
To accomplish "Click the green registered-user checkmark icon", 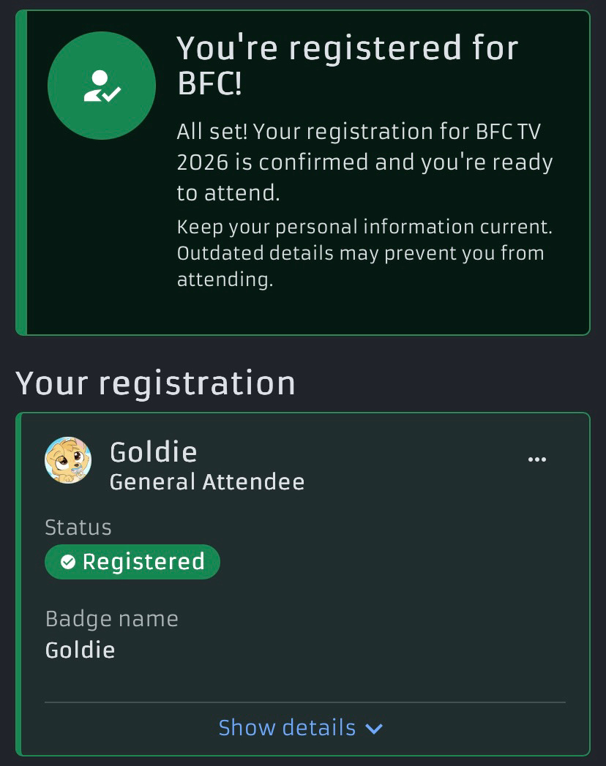I will 102,86.
